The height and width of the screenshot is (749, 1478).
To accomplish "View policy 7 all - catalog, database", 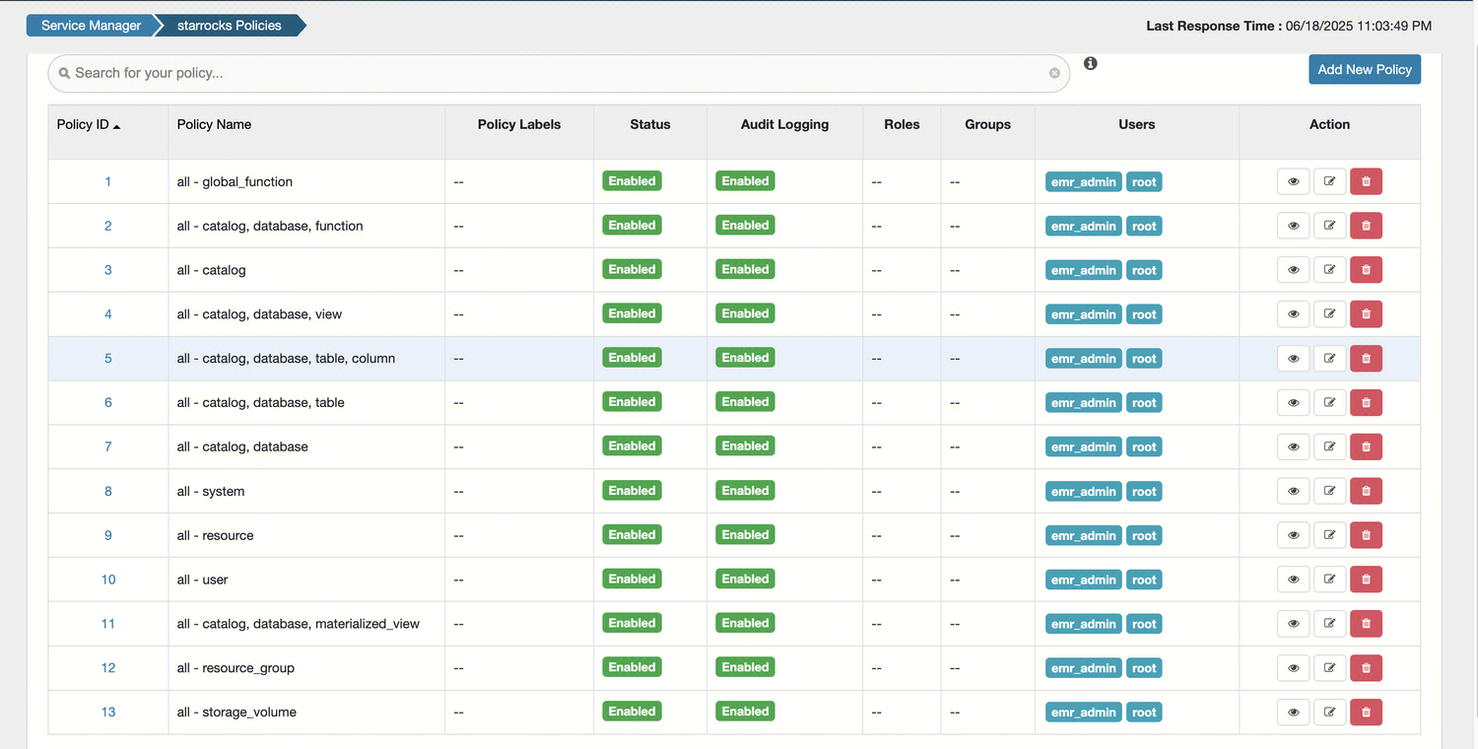I will 1293,446.
